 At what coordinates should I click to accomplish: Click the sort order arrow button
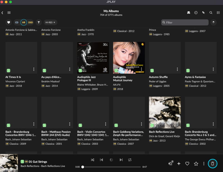pyautogui.click(x=214, y=22)
